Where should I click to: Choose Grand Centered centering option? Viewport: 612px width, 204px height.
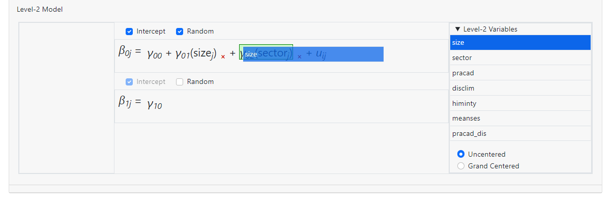click(x=461, y=166)
